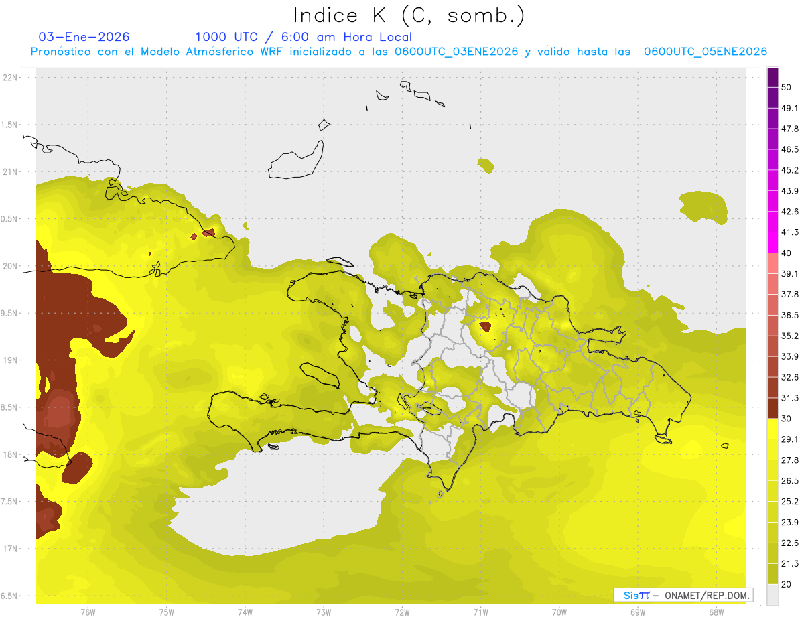Click the legend value "43.9"
The width and height of the screenshot is (804, 621).
coord(790,191)
